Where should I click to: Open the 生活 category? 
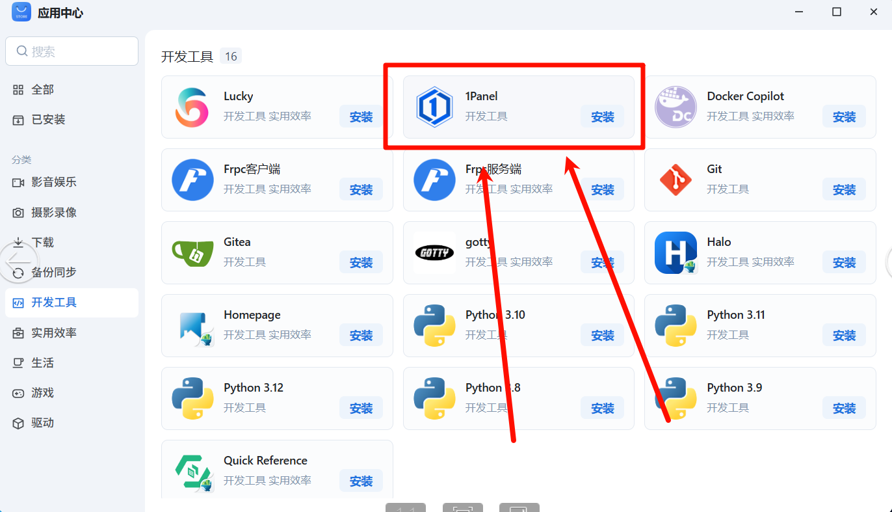pyautogui.click(x=72, y=363)
